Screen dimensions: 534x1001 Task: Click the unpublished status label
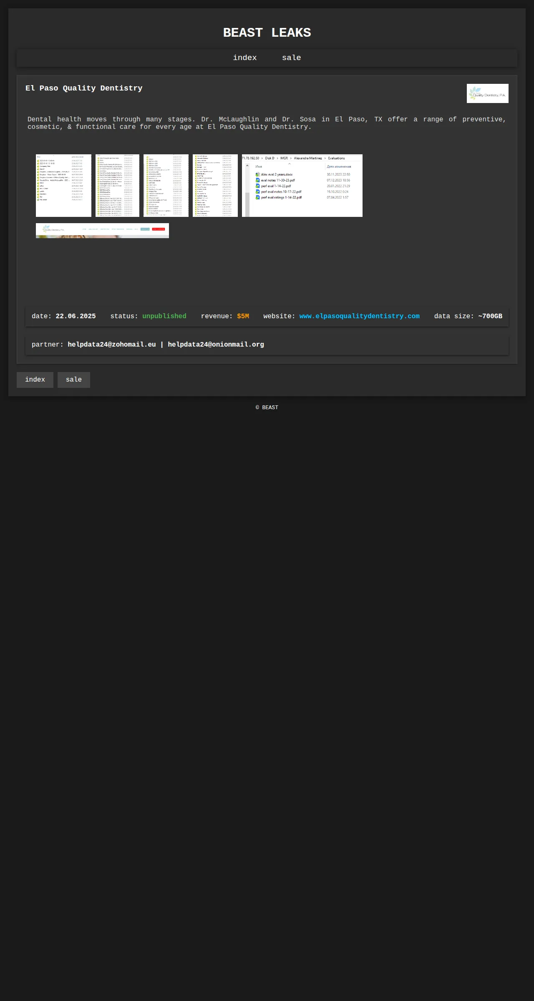tap(164, 316)
